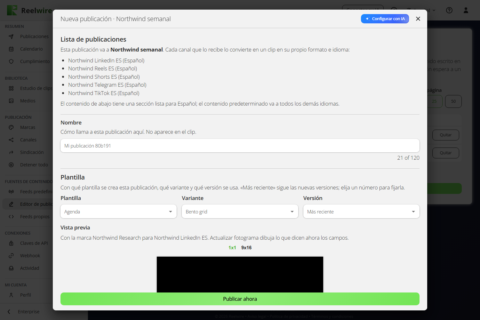This screenshot has height=320, width=480.
Task: Click the Configurar con IA button
Action: coord(385,19)
